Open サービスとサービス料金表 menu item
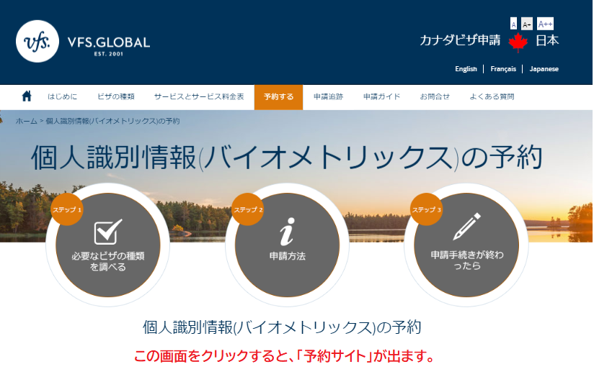The height and width of the screenshot is (377, 594). click(x=199, y=96)
